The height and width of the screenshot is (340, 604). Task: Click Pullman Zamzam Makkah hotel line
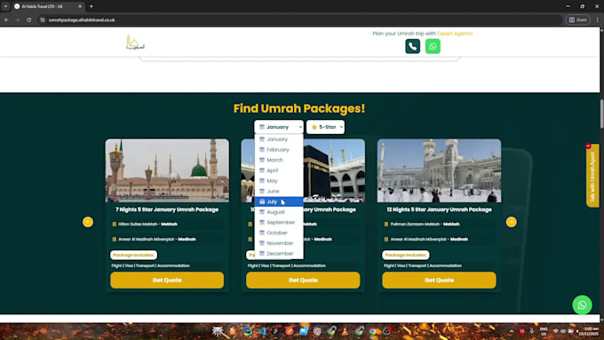tap(425, 224)
